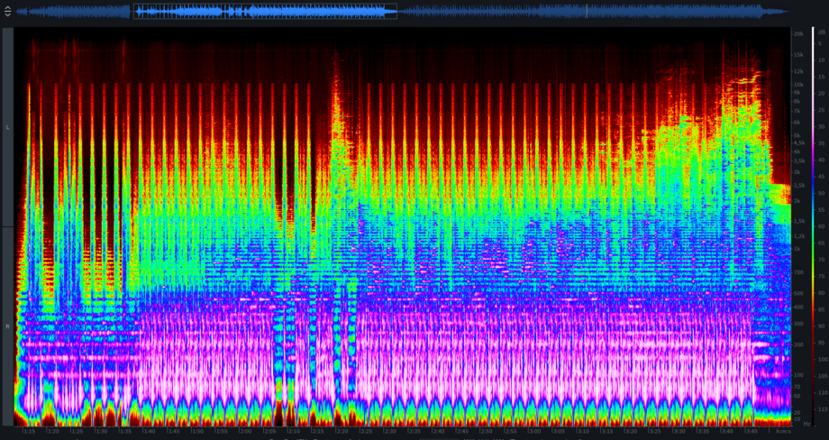Select the R channel label
This screenshot has width=829, height=440.
[x=8, y=325]
